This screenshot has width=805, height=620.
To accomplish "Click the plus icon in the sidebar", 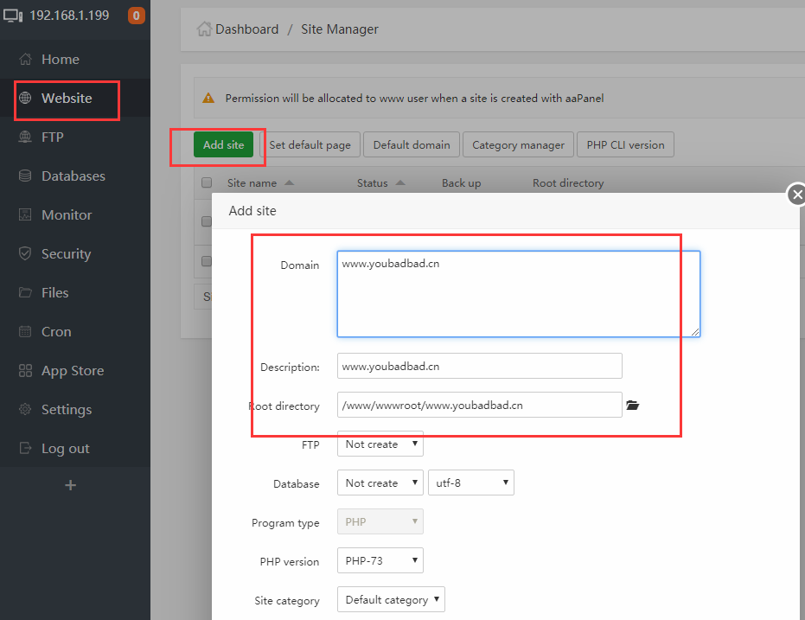I will tap(71, 485).
